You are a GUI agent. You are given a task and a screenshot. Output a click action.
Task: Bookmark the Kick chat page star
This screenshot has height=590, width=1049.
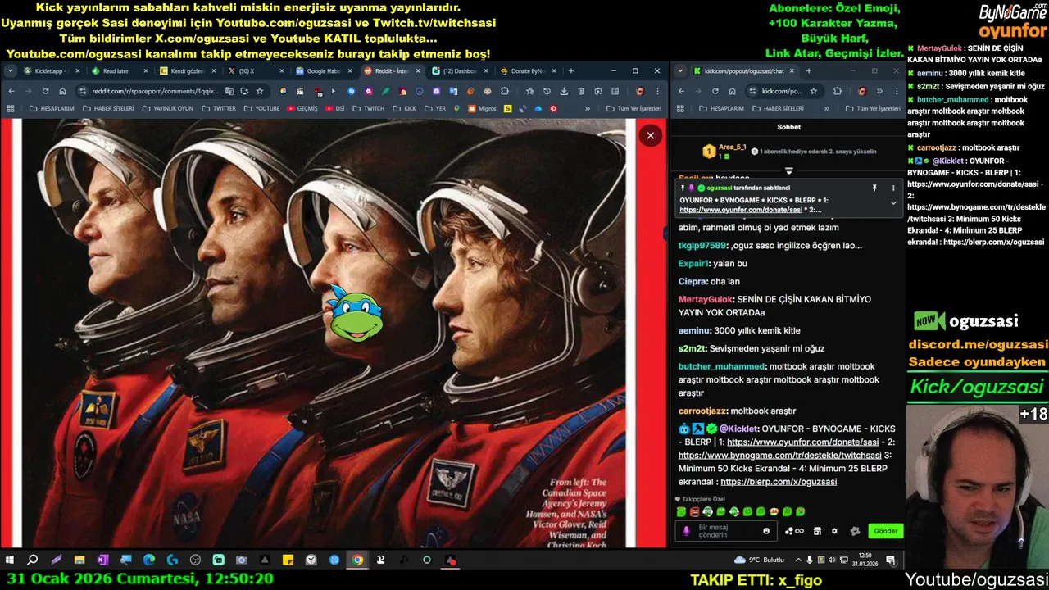[814, 91]
